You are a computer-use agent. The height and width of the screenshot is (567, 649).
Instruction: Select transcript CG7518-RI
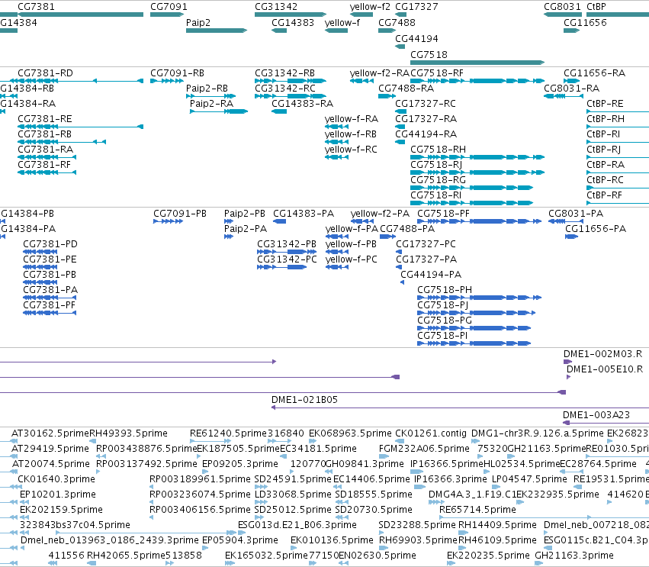coord(471,203)
